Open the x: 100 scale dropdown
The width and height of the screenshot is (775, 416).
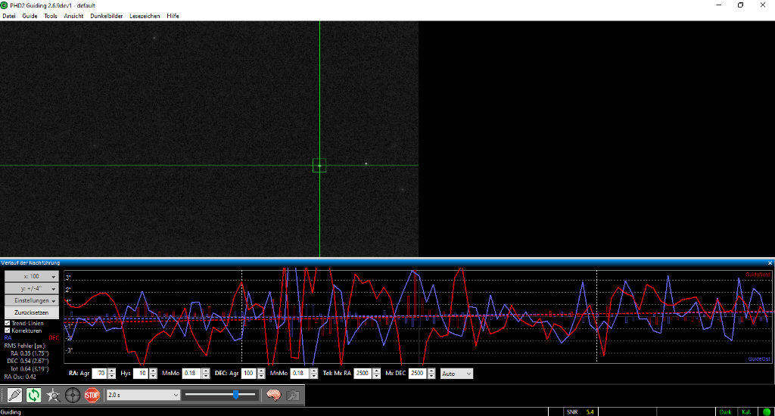(31, 277)
